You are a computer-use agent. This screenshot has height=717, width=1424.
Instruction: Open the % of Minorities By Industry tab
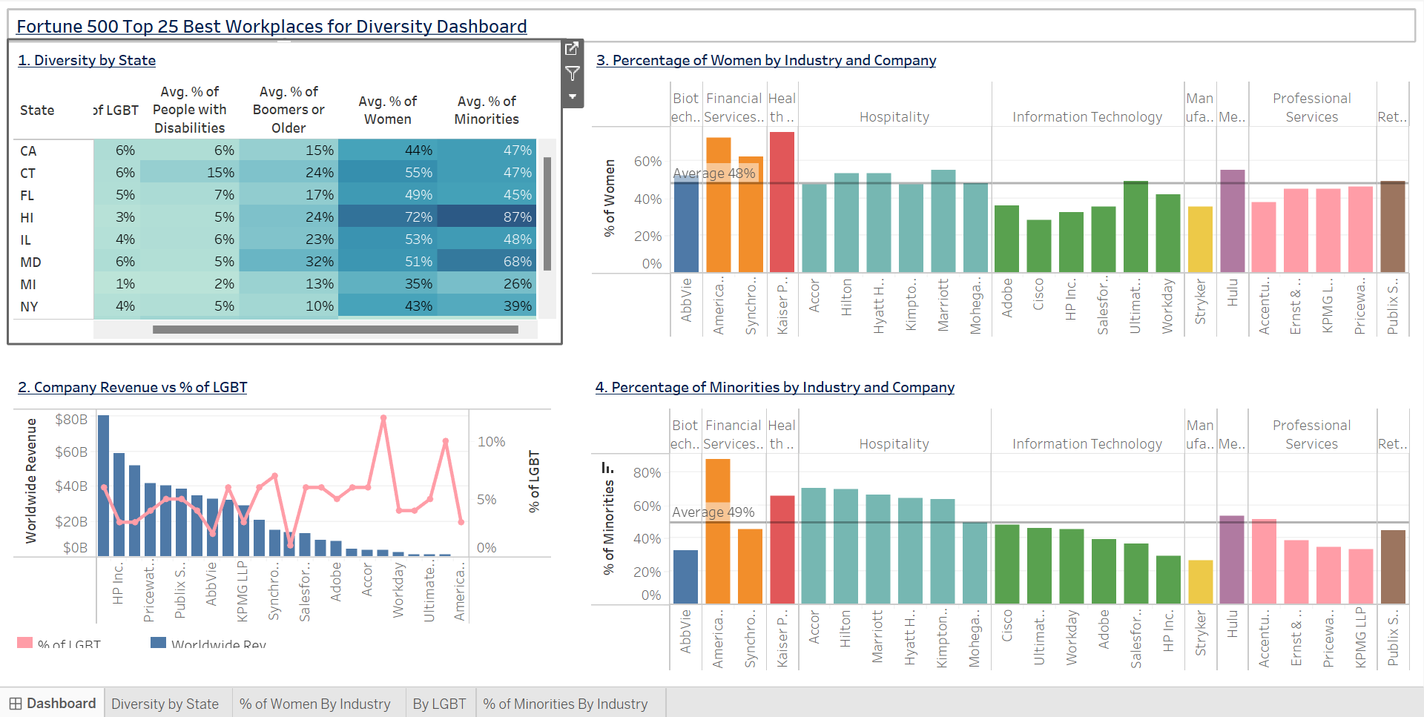[x=565, y=704]
